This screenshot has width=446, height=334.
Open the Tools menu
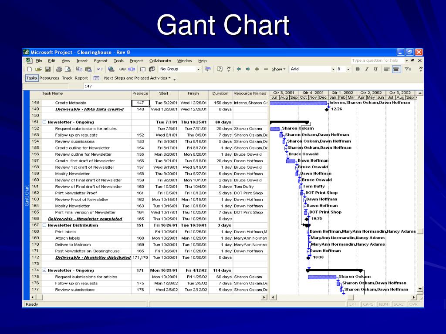tap(118, 61)
